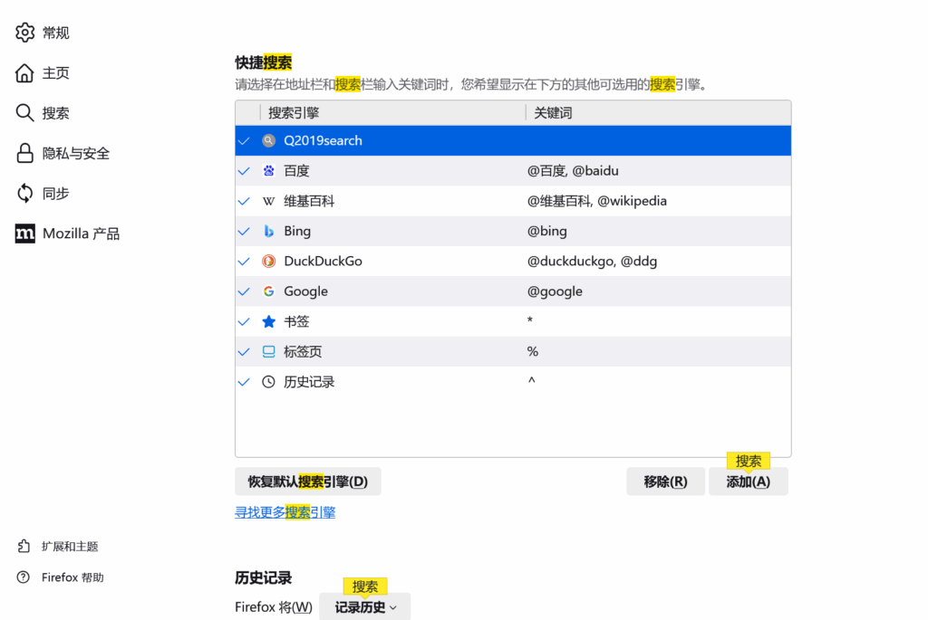The width and height of the screenshot is (928, 620).
Task: Click the Baidu paw icon
Action: click(x=268, y=171)
